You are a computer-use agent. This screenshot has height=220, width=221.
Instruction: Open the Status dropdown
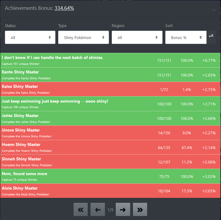30,37
